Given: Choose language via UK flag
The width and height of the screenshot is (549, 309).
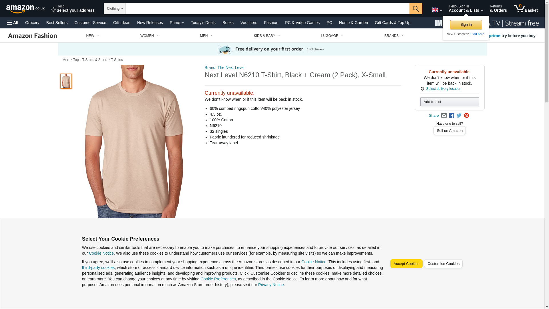Looking at the screenshot, I should (x=437, y=10).
